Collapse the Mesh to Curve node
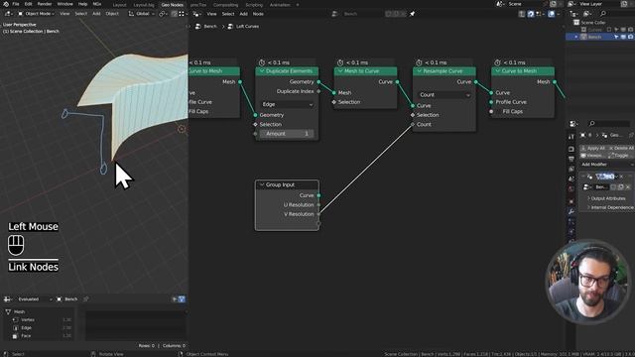Viewport: 635px width, 357px height. coord(340,71)
